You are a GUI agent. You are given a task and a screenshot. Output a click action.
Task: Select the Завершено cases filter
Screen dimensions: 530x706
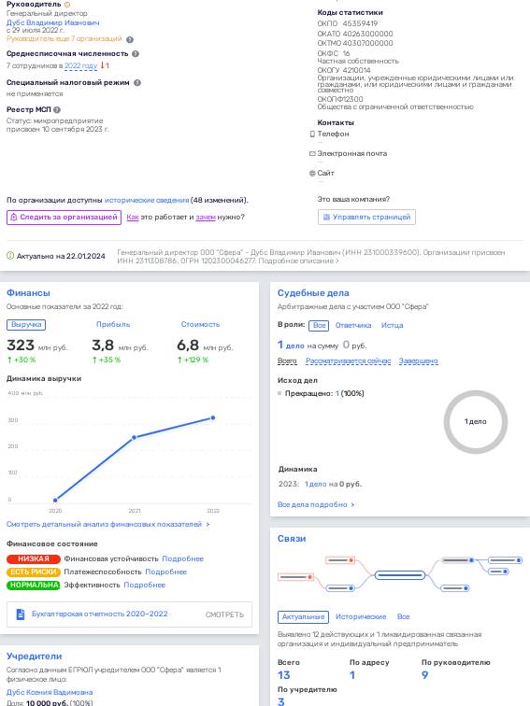click(418, 361)
